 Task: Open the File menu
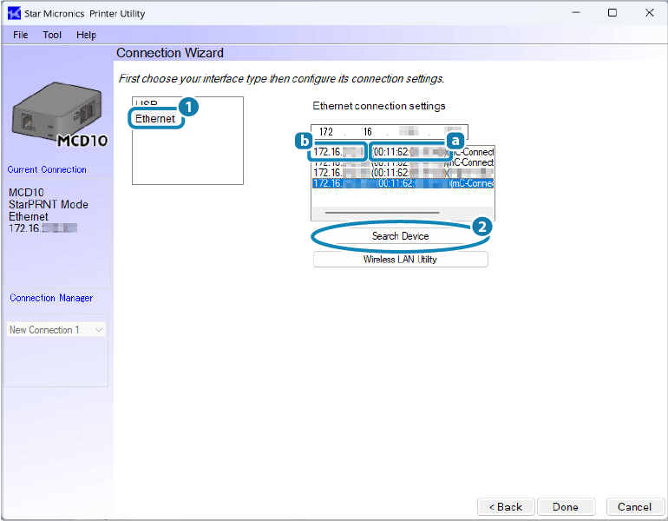point(20,35)
